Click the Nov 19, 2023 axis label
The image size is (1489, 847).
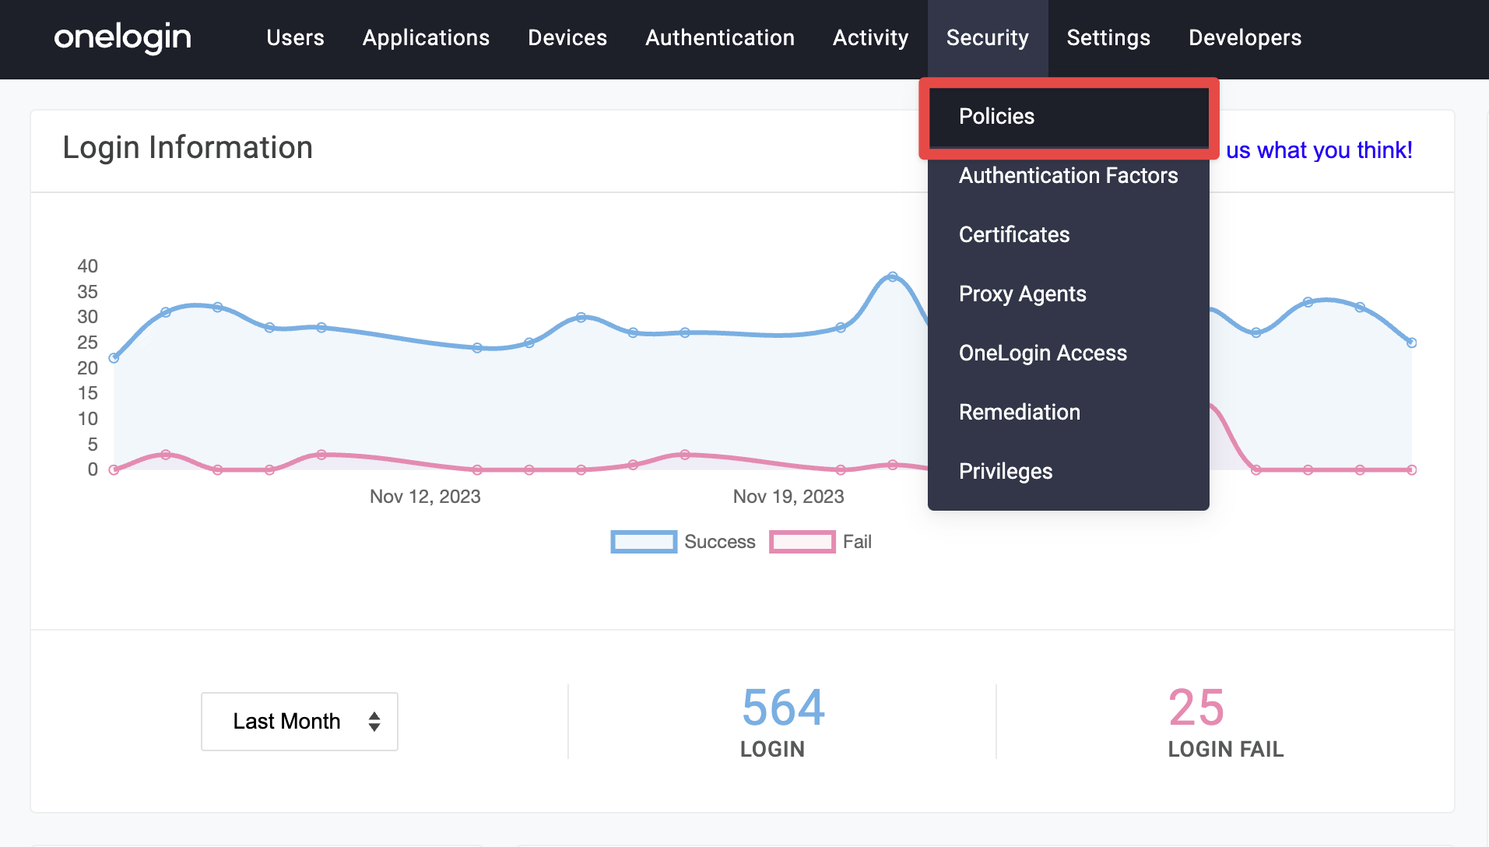pyautogui.click(x=788, y=497)
